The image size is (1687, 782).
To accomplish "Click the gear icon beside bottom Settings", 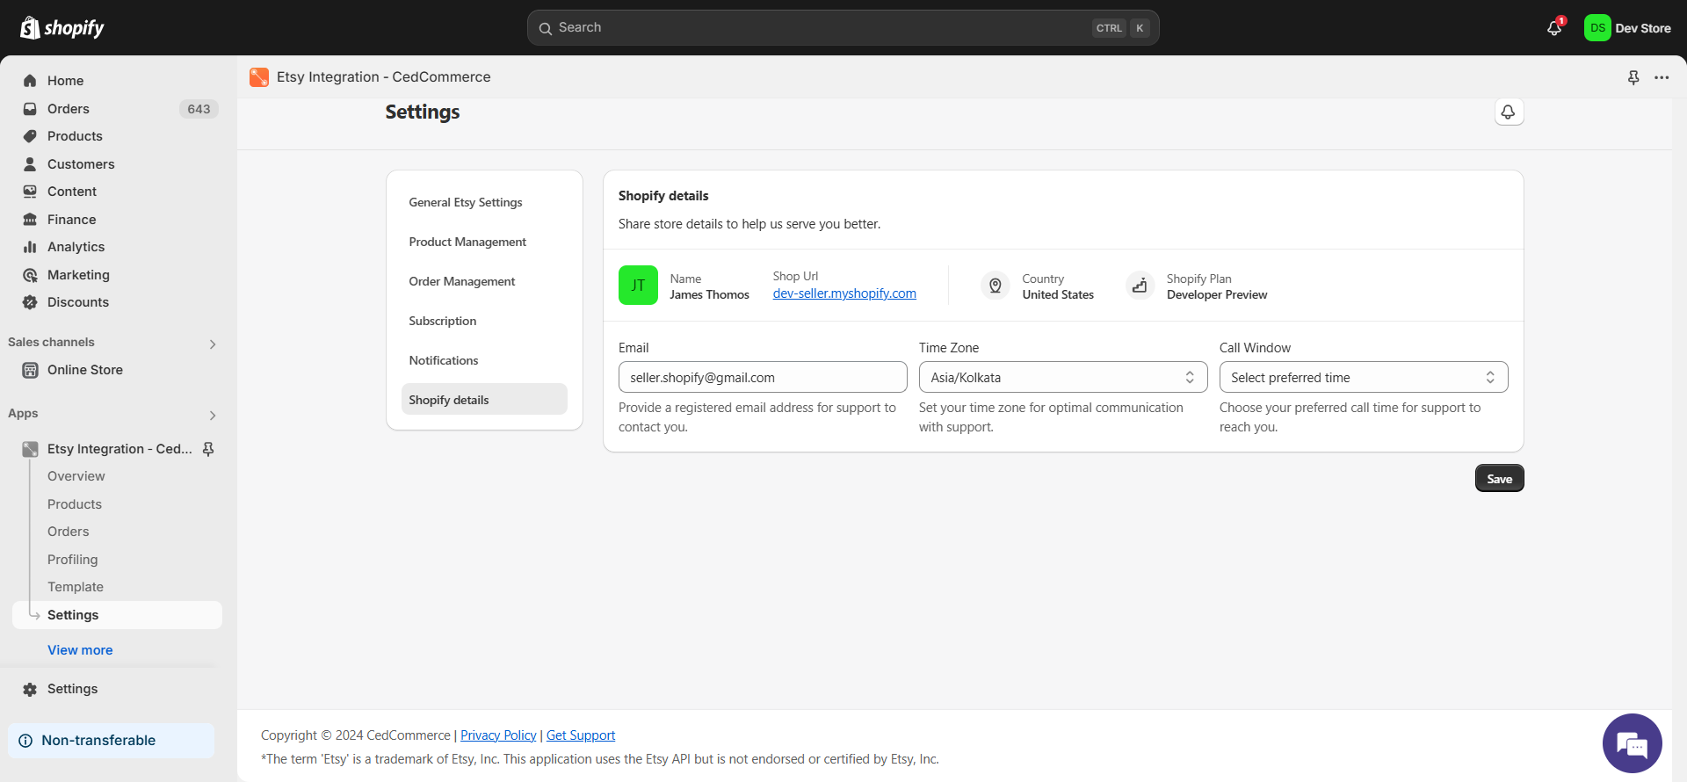I will [x=30, y=690].
